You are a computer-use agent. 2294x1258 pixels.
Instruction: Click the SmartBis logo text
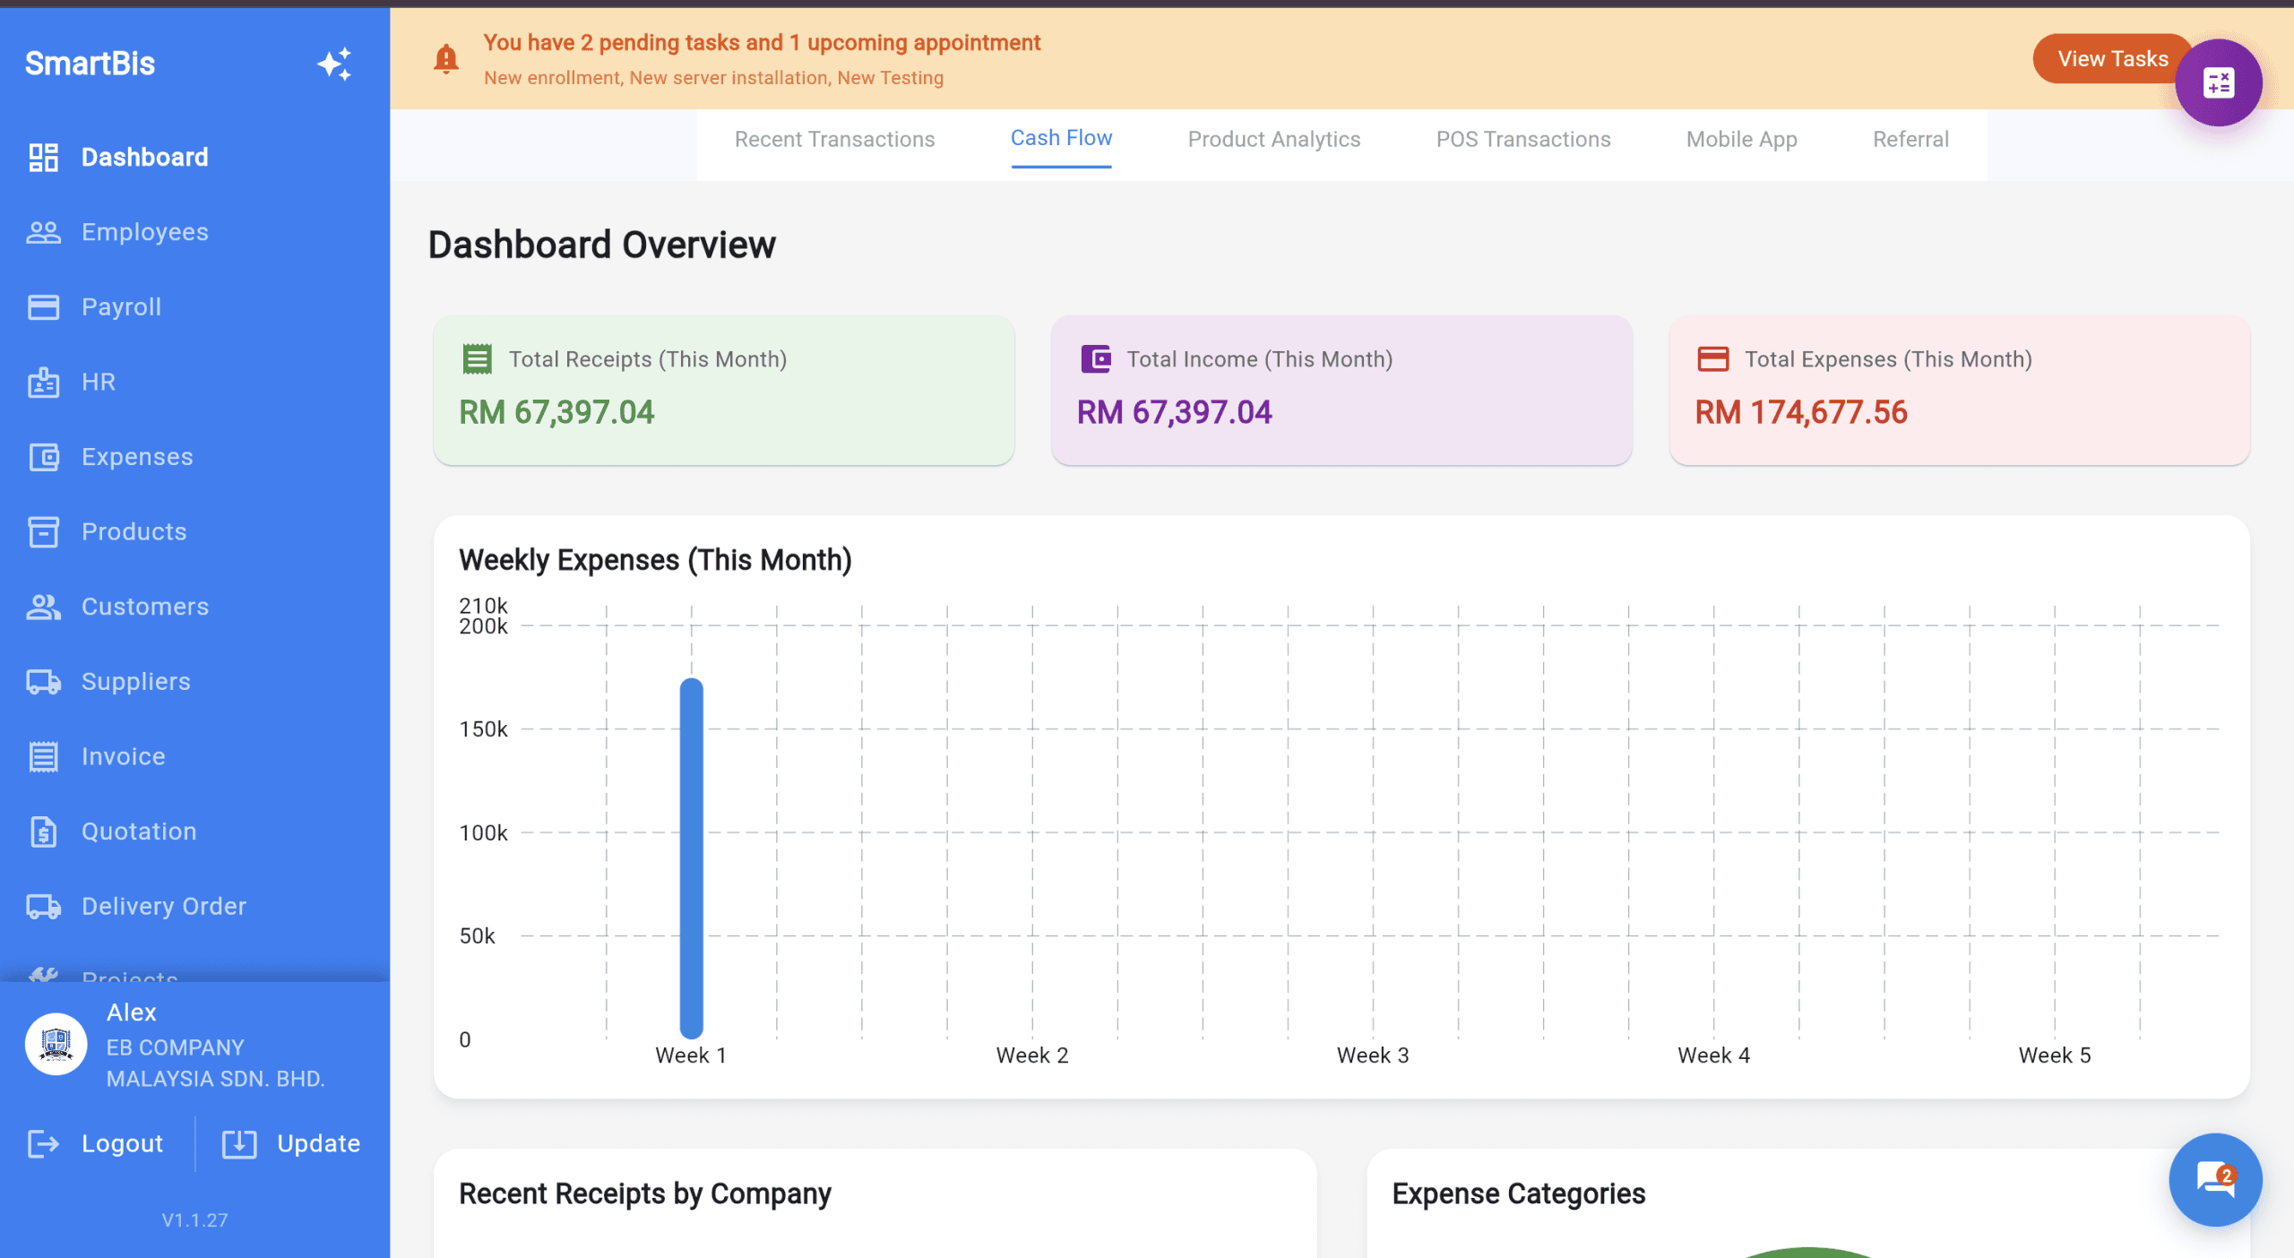pos(90,64)
